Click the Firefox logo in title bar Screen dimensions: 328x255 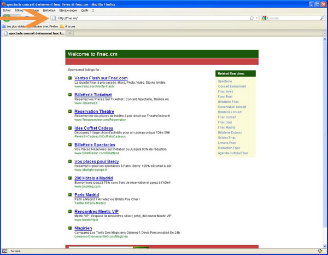pyautogui.click(x=3, y=4)
